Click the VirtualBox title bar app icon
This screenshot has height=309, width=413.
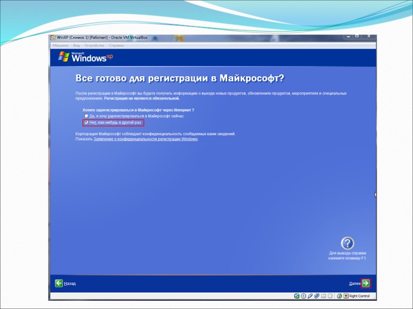[53, 38]
